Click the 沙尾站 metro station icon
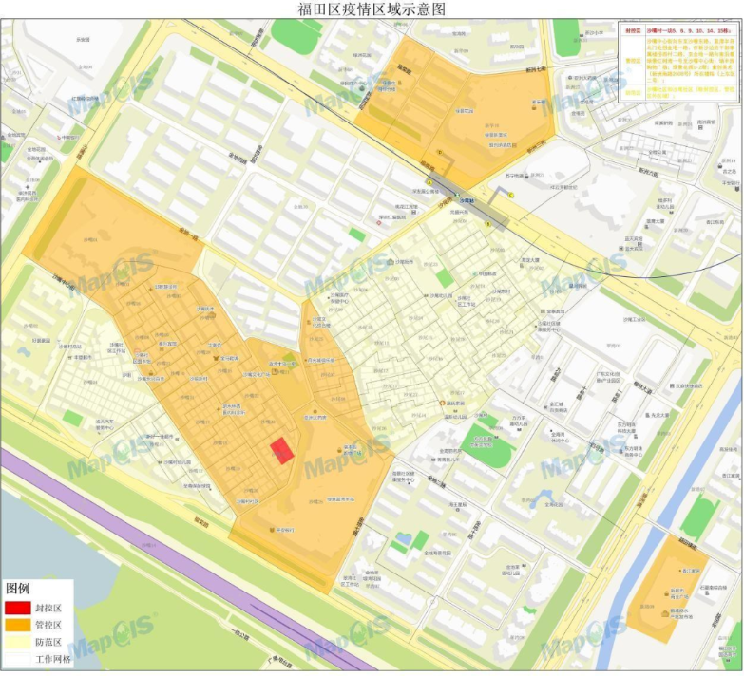 point(457,195)
